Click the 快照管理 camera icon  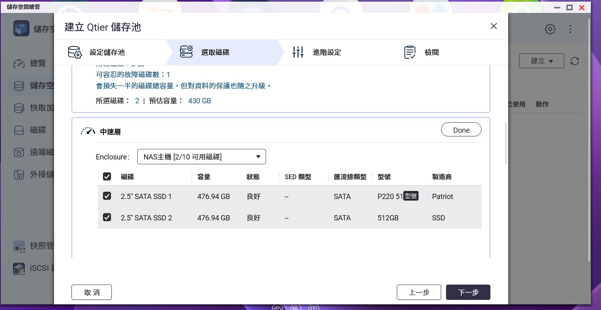click(x=19, y=246)
